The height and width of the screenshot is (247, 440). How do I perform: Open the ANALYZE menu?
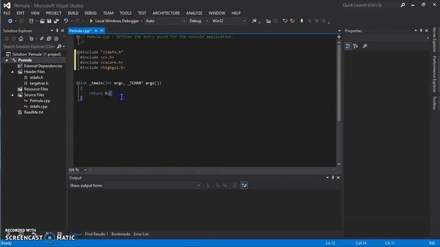coord(194,13)
